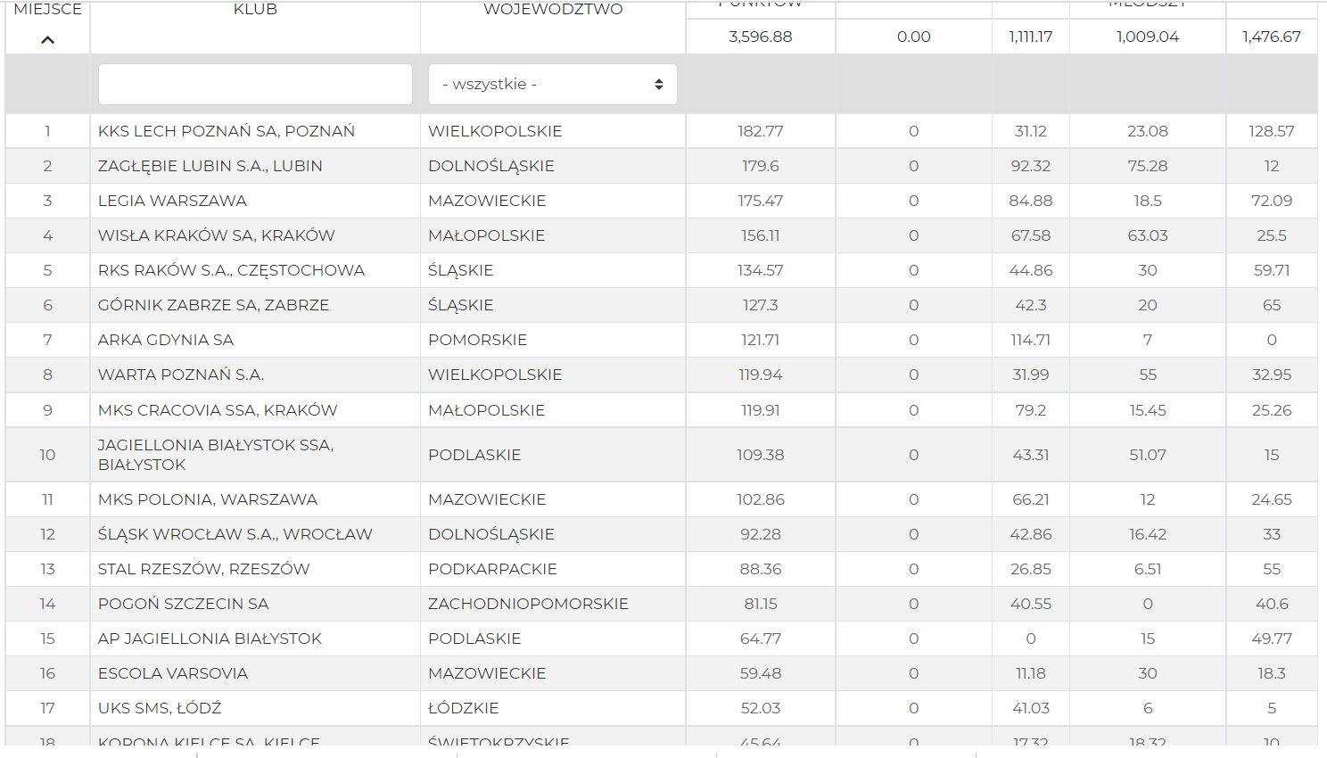Click UKS SMS Łódź value 41.03
The image size is (1327, 758).
(1031, 708)
